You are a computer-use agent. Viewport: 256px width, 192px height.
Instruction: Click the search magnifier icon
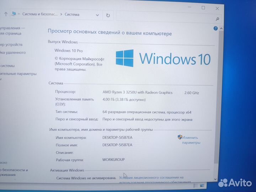pyautogui.click(x=217, y=19)
